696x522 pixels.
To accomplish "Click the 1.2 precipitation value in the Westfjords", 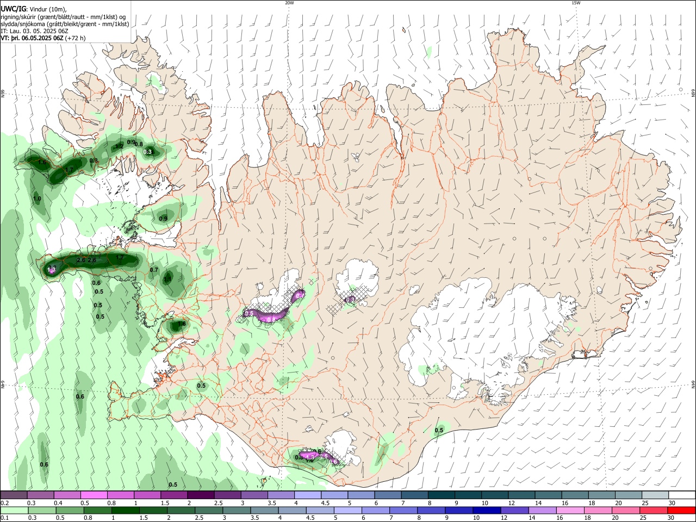I will 119,146.
